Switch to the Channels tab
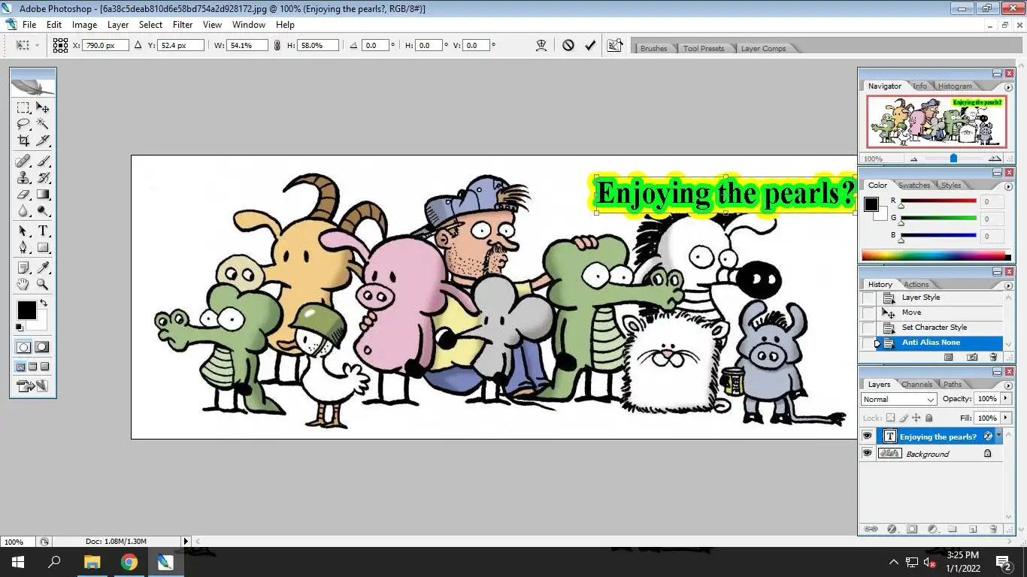 (x=917, y=384)
